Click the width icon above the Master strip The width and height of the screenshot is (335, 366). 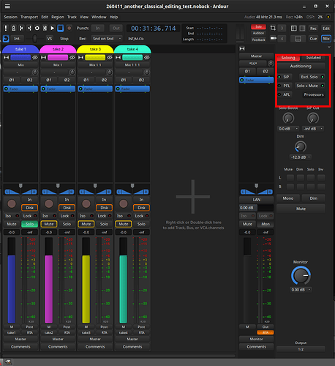tap(242, 48)
